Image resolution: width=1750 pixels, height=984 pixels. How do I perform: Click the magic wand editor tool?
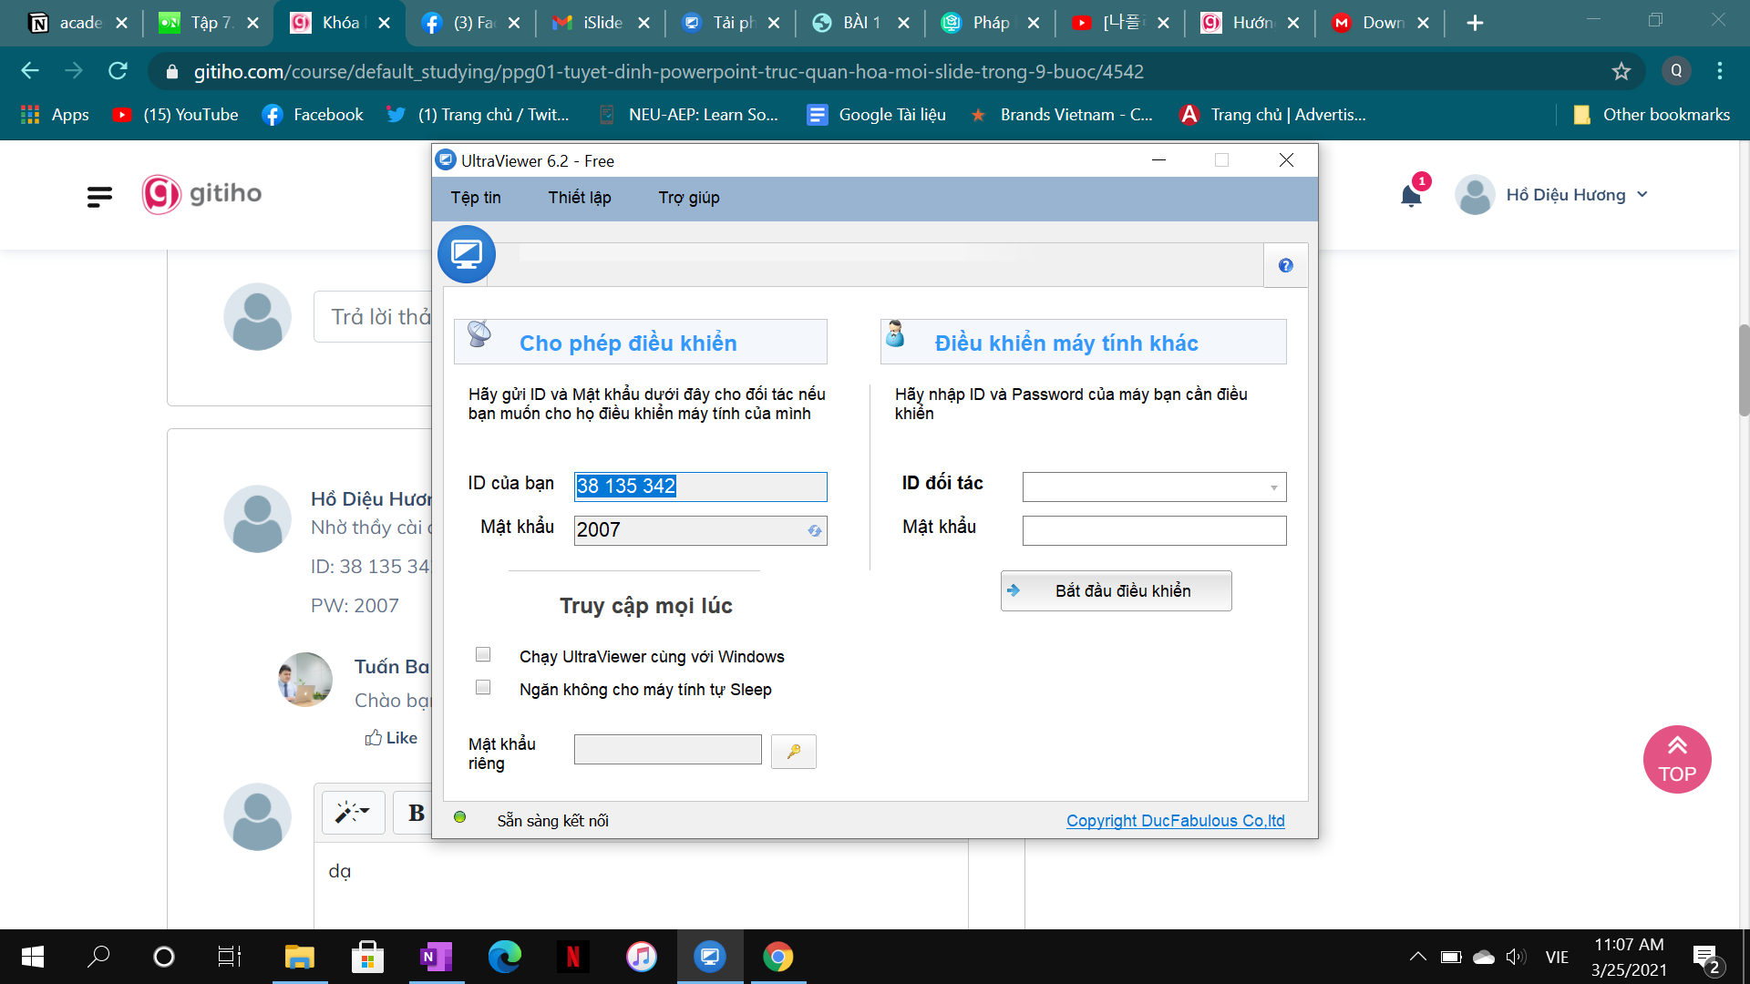coord(353,812)
